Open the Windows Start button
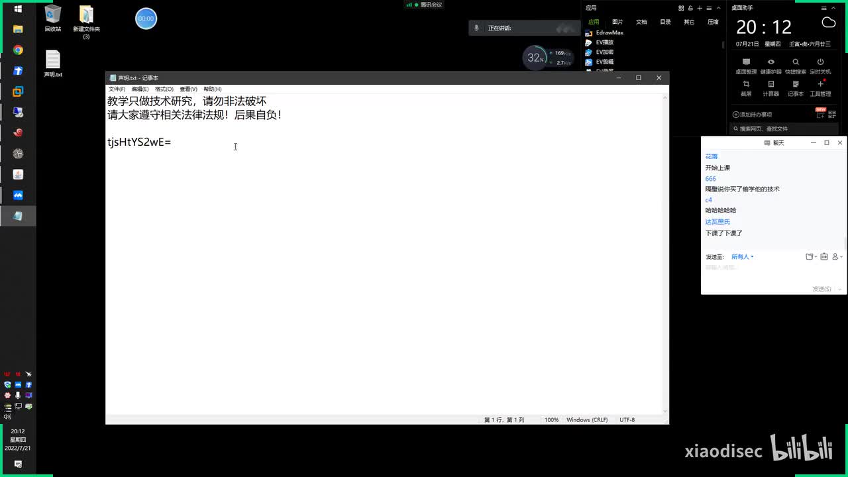 [x=18, y=9]
